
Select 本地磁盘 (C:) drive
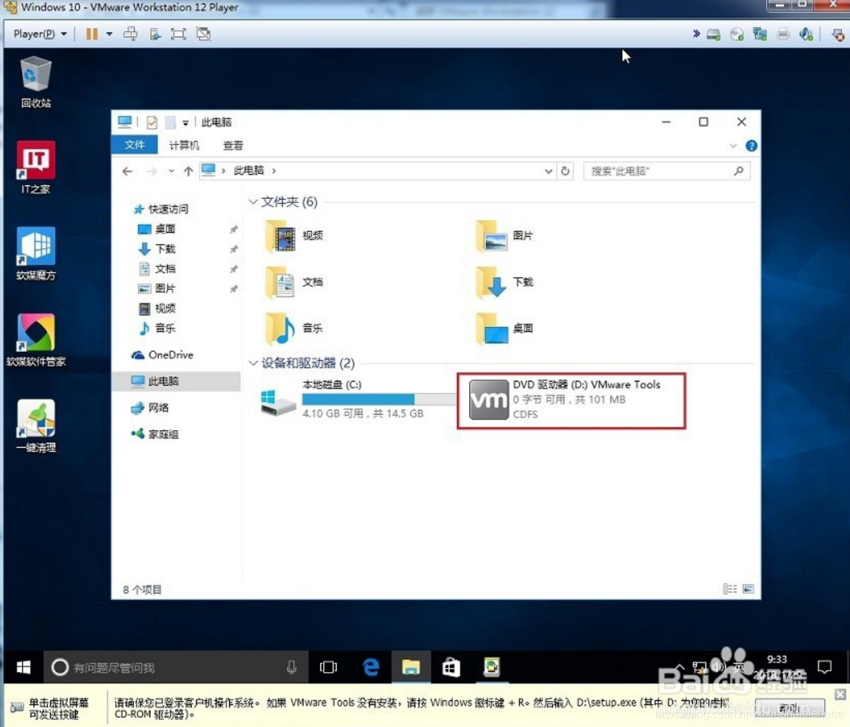coord(357,399)
